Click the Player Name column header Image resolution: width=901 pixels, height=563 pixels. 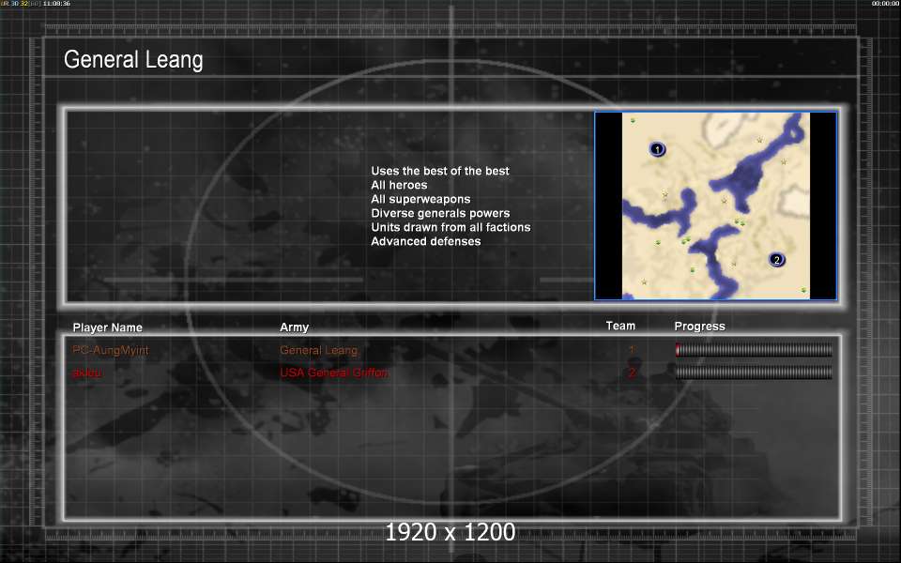click(x=107, y=327)
